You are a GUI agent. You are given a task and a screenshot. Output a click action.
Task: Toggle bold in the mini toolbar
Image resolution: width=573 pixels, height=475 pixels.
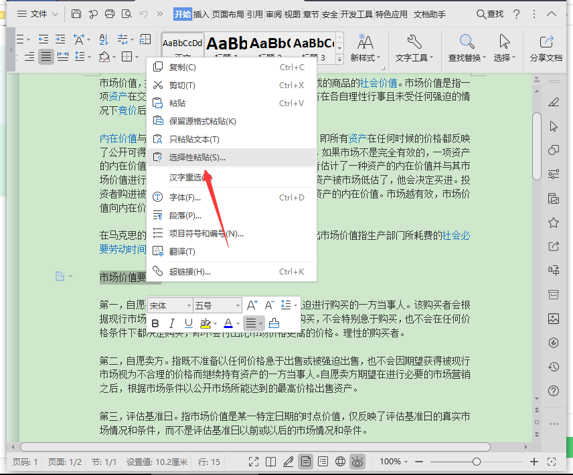coord(155,323)
